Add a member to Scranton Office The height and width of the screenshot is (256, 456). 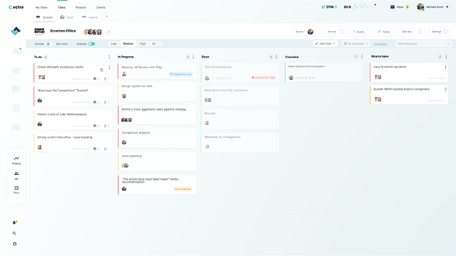(108, 32)
